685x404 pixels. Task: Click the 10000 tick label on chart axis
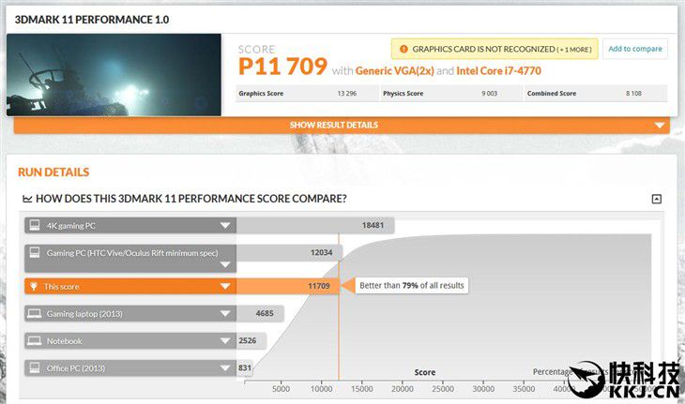(x=322, y=389)
